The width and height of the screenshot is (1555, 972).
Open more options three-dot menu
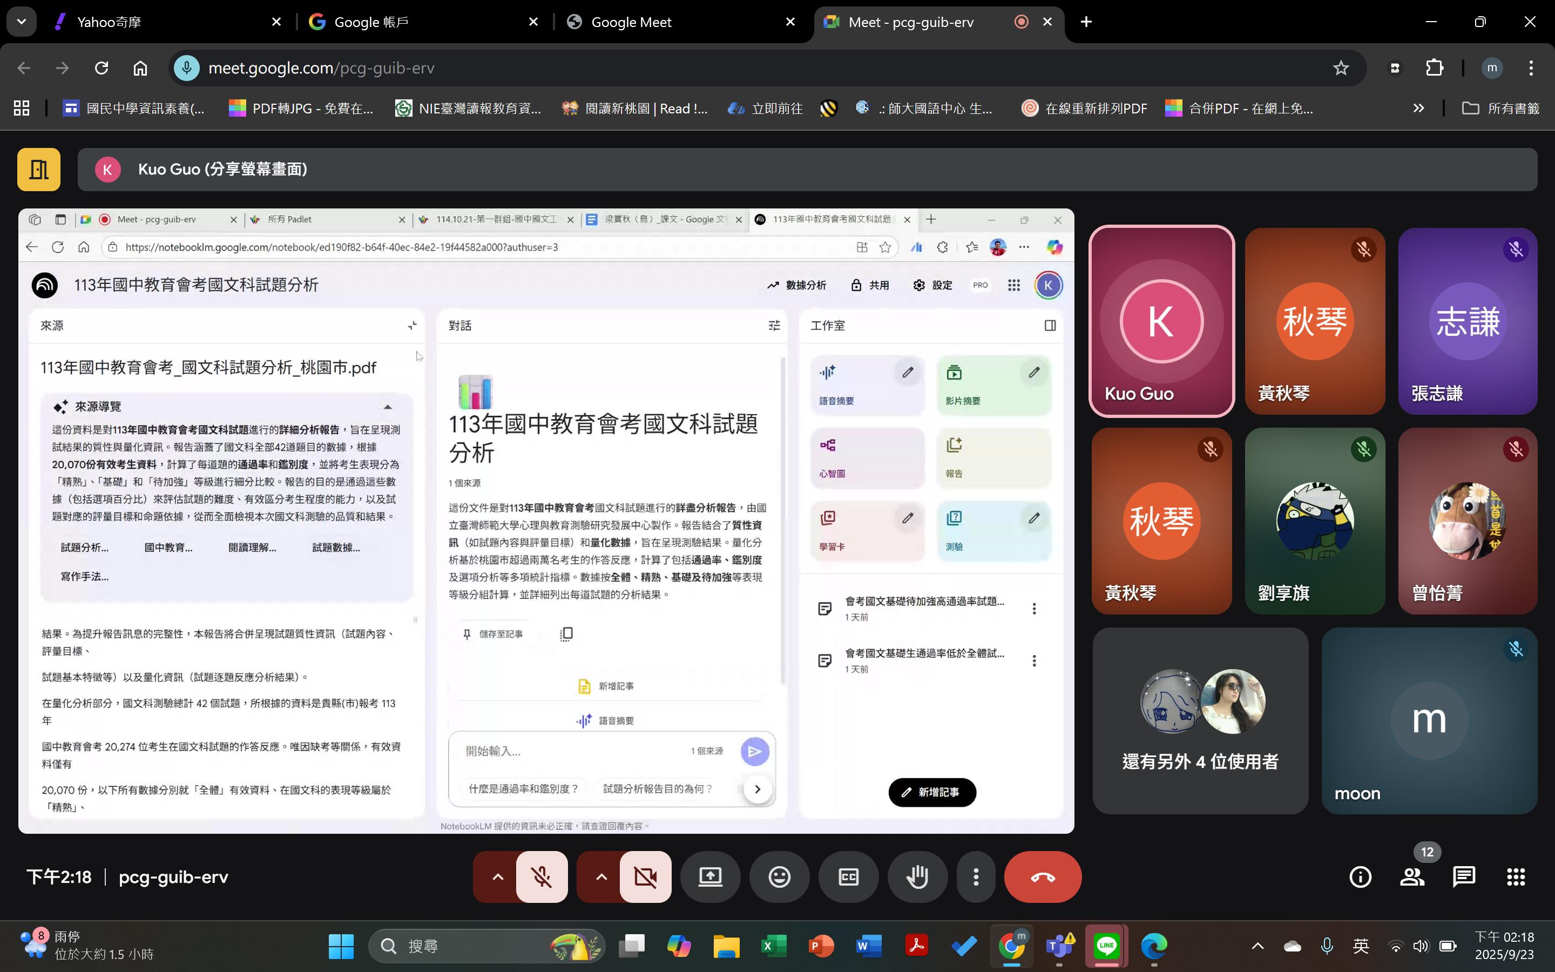coord(976,877)
